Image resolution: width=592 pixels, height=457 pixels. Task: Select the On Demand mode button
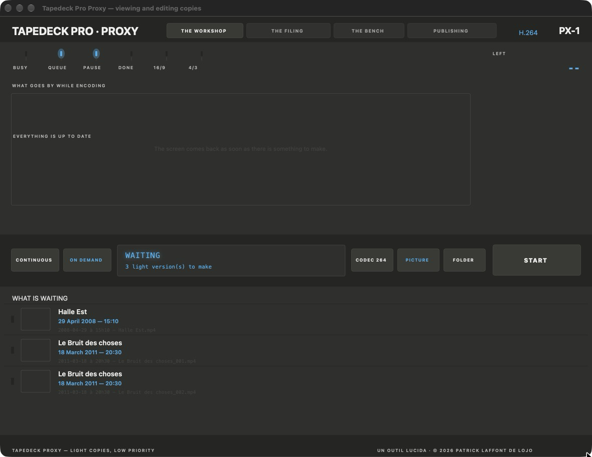coord(87,260)
